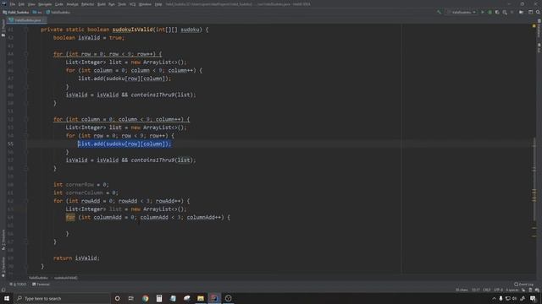
Task: Click line number 55 in the gutter
Action: point(11,144)
